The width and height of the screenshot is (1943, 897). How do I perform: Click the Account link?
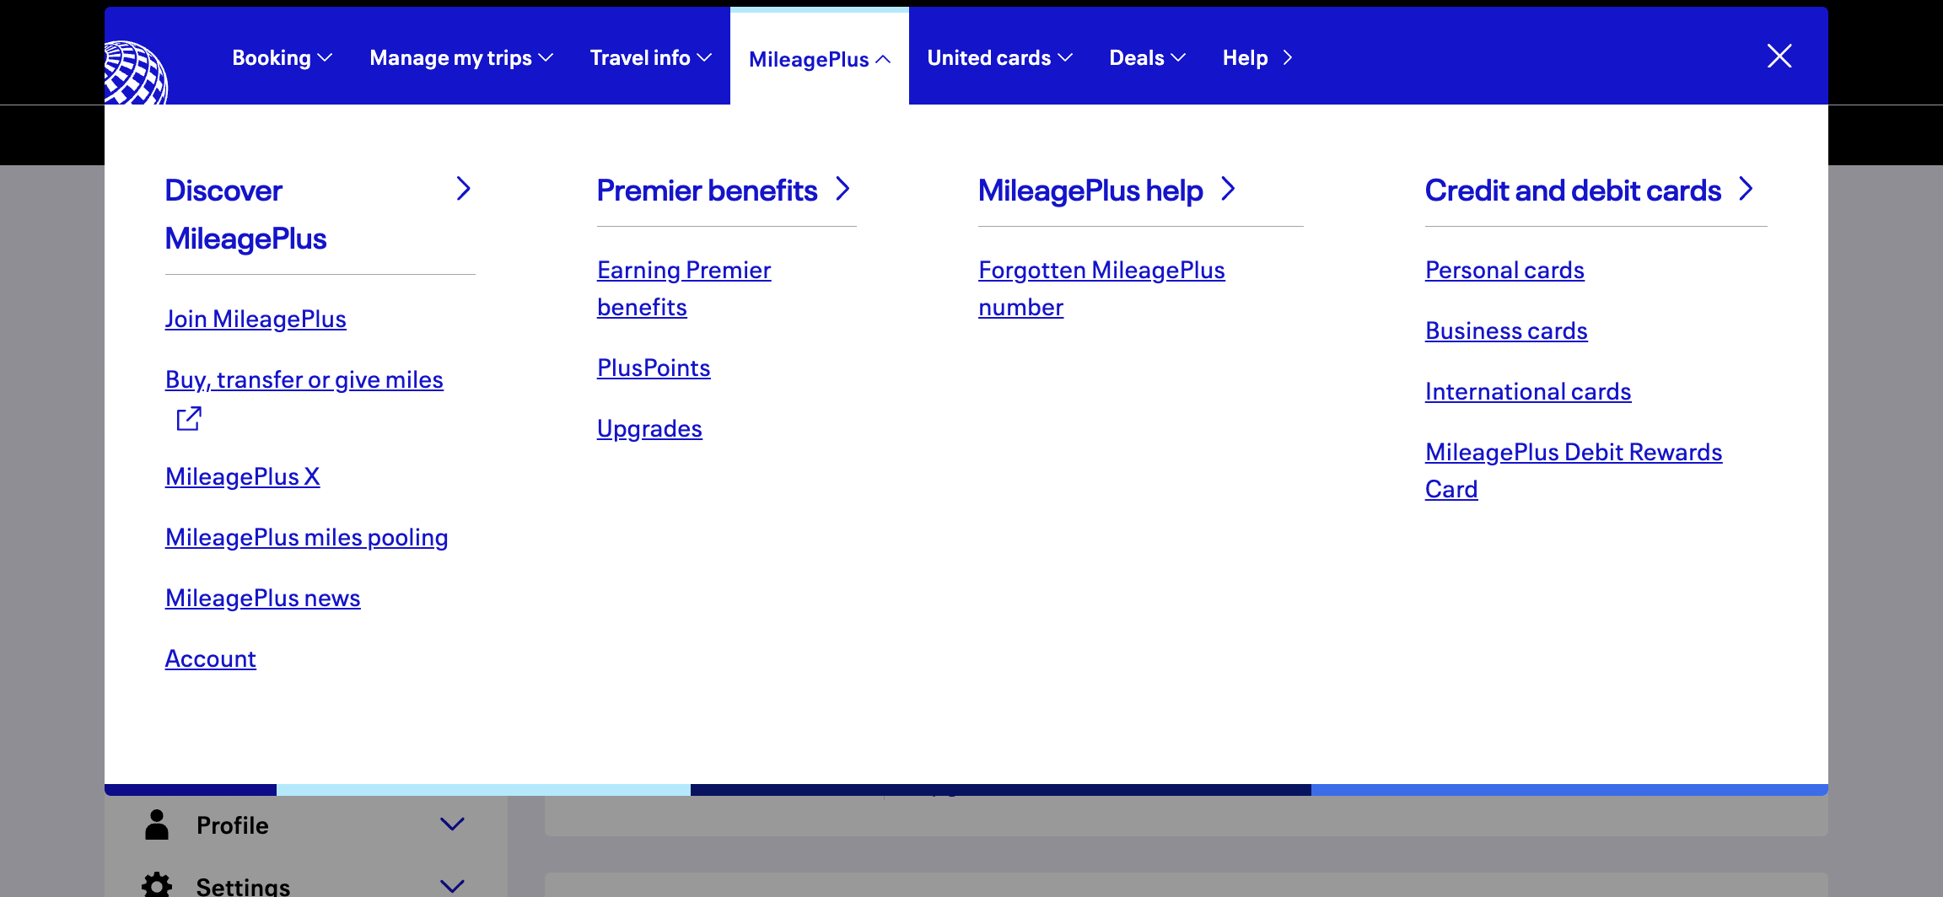pos(211,658)
